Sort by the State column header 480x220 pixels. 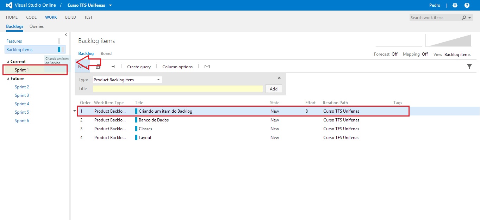point(275,103)
